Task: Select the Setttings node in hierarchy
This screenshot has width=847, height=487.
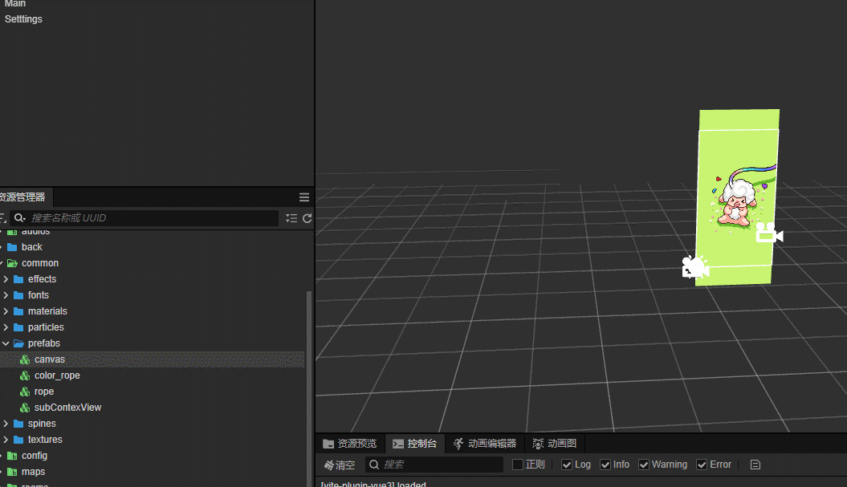Action: [24, 19]
